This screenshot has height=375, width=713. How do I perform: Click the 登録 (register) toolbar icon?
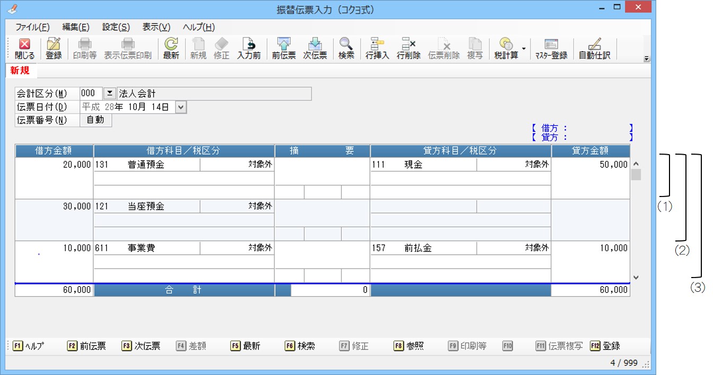pos(54,48)
